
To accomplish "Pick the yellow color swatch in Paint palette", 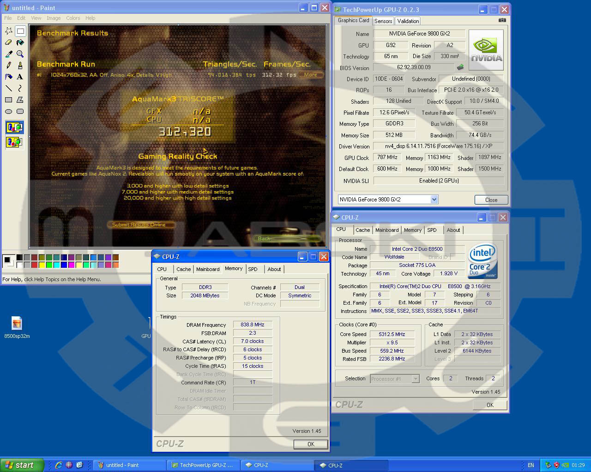I will 42,265.
